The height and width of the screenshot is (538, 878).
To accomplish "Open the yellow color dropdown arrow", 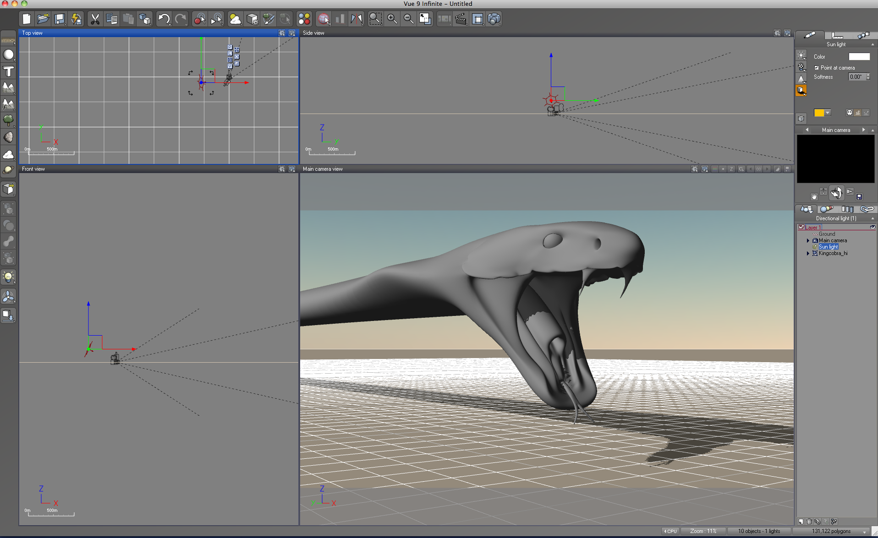I will pos(828,113).
